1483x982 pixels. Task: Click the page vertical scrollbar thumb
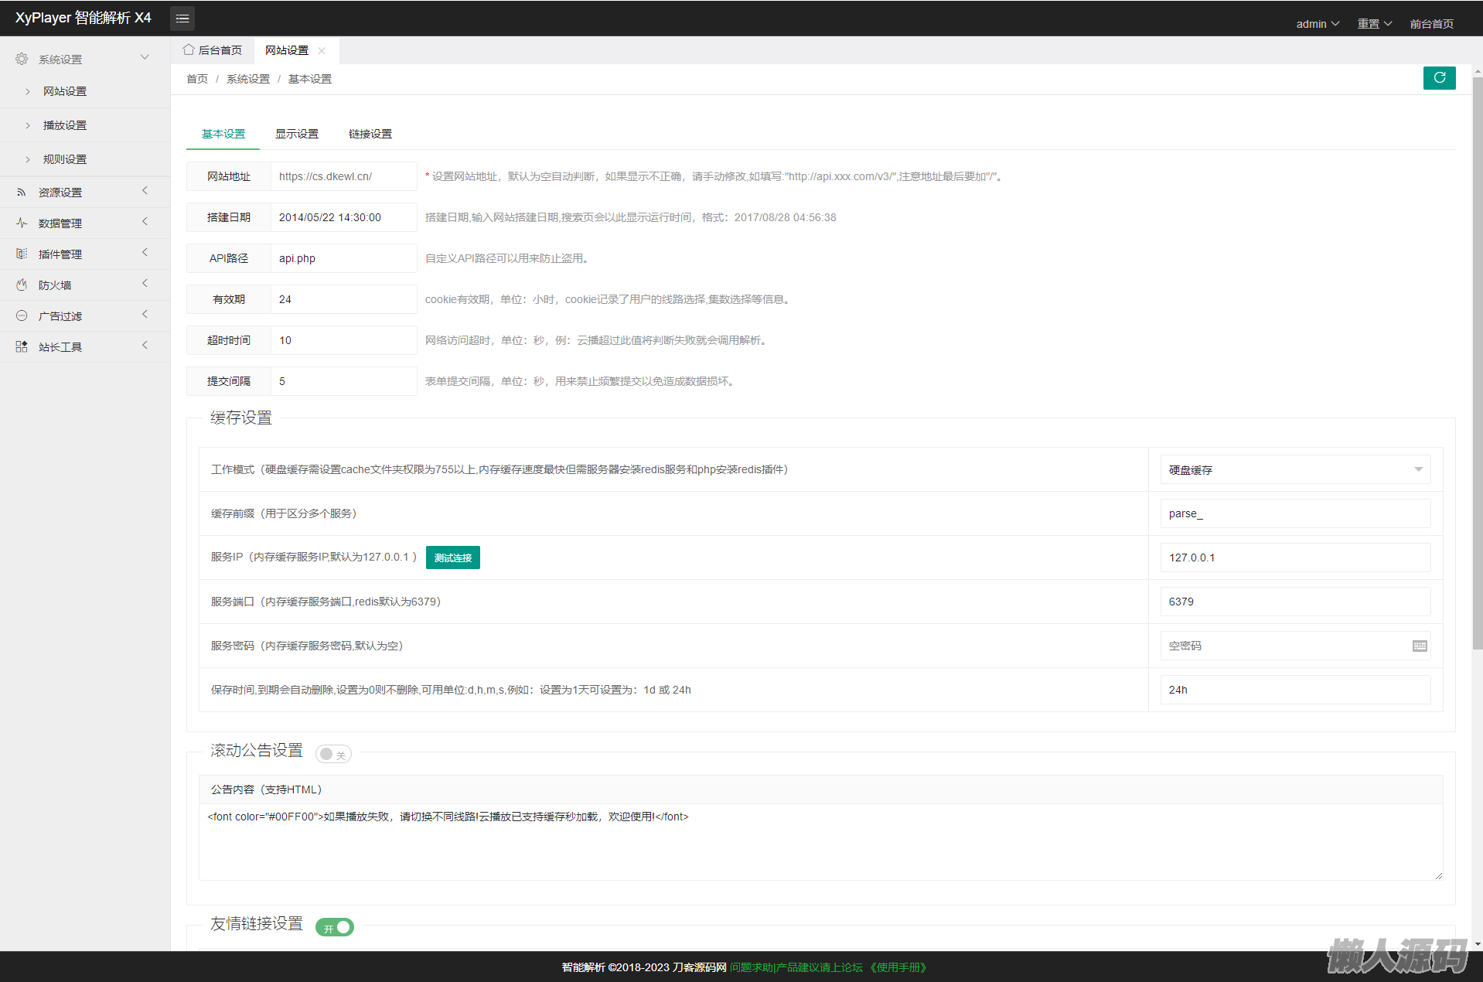click(x=1477, y=363)
